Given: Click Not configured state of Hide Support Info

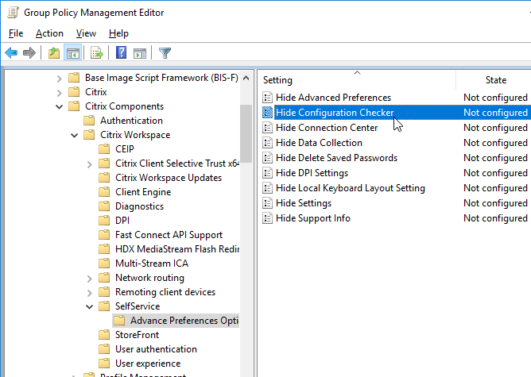Looking at the screenshot, I should pos(495,218).
